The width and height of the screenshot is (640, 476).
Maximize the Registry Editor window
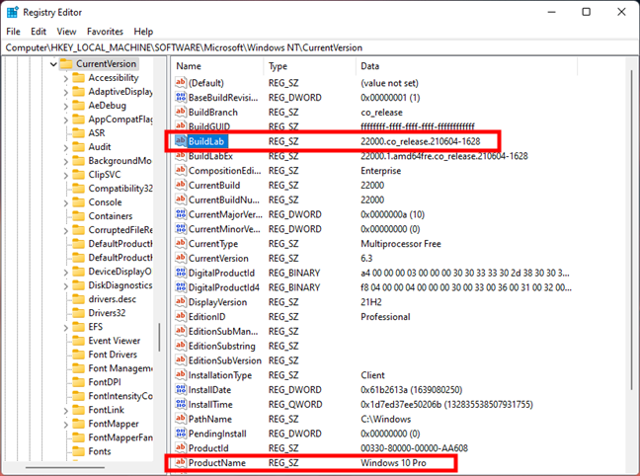tap(586, 12)
